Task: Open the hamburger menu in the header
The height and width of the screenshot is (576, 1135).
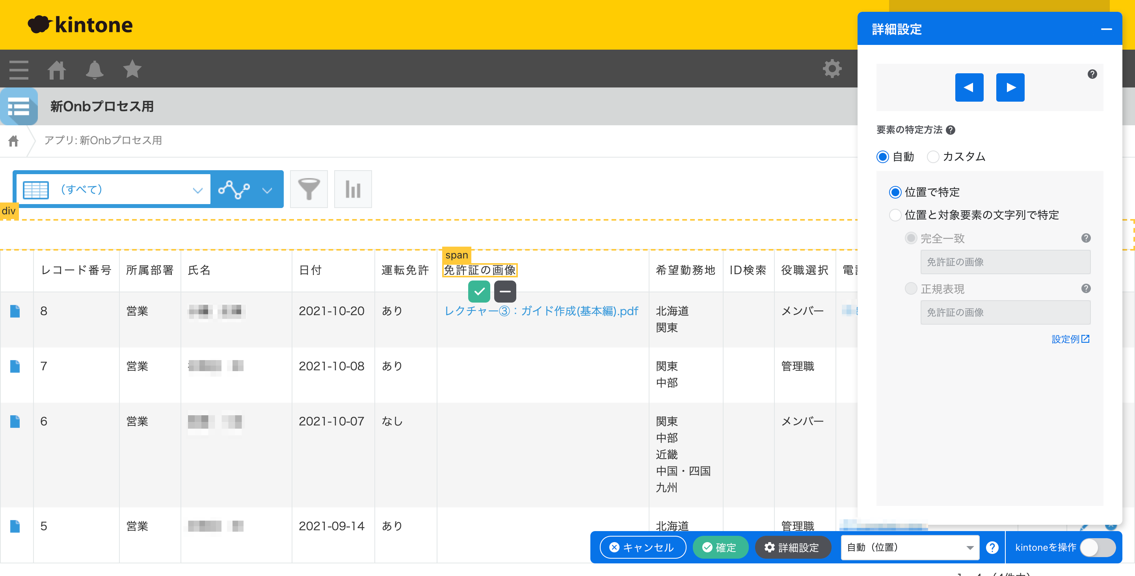Action: tap(19, 70)
